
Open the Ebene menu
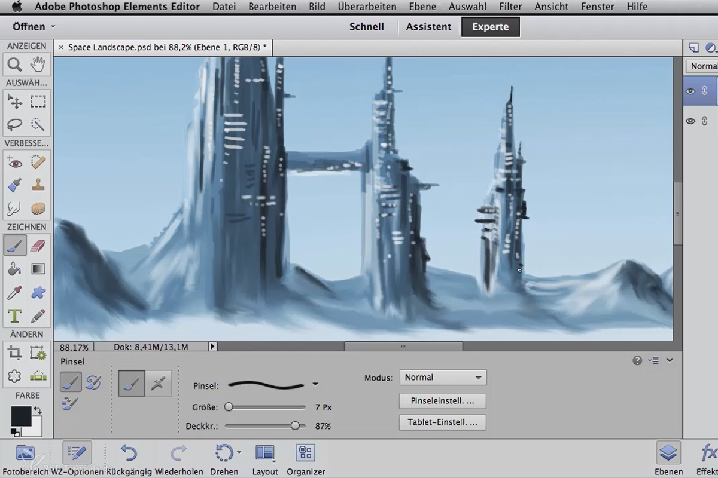click(x=422, y=7)
